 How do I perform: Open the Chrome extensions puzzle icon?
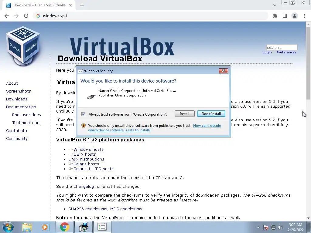tap(275, 16)
